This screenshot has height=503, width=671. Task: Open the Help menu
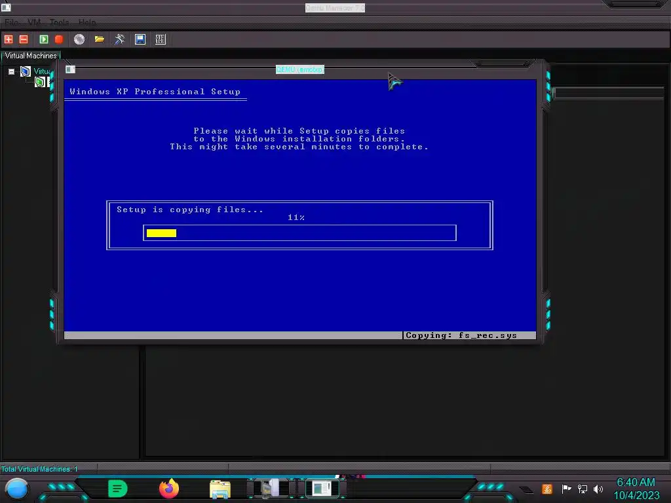coord(87,22)
